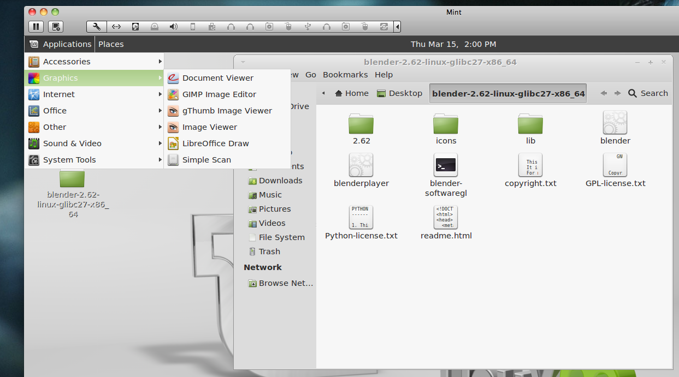The width and height of the screenshot is (679, 377).
Task: Launch gThumb Image Viewer
Action: click(x=227, y=111)
